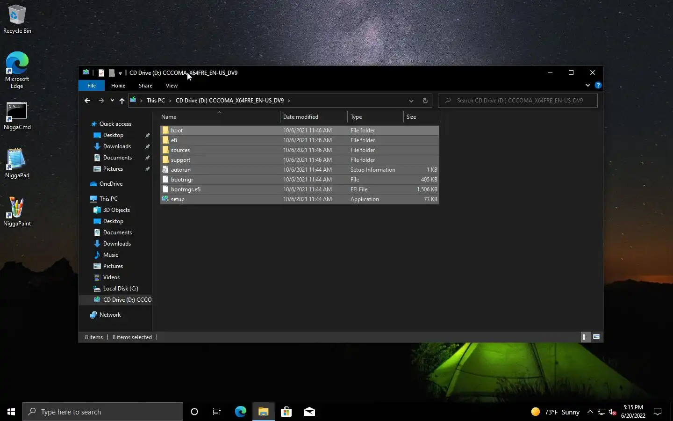Sort by the Size column header
This screenshot has height=421, width=673.
[x=422, y=117]
